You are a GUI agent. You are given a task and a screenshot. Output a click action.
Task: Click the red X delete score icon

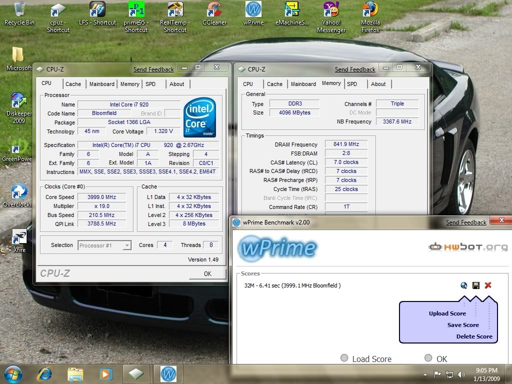coord(488,285)
